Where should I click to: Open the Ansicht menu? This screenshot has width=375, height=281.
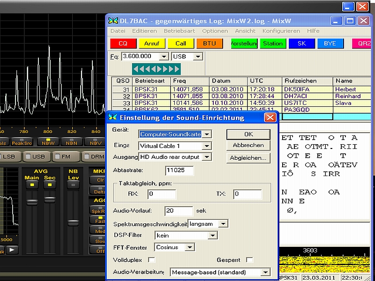[x=245, y=31]
